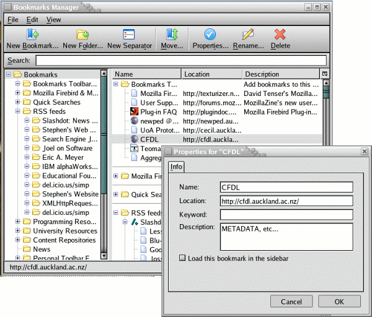Click the New Folder toolbar icon
This screenshot has height=317, width=372.
pyautogui.click(x=82, y=35)
